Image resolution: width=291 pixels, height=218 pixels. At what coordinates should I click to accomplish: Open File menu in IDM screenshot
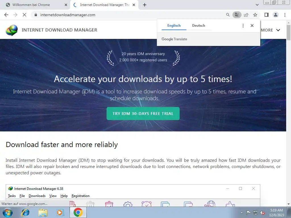pos(22,196)
